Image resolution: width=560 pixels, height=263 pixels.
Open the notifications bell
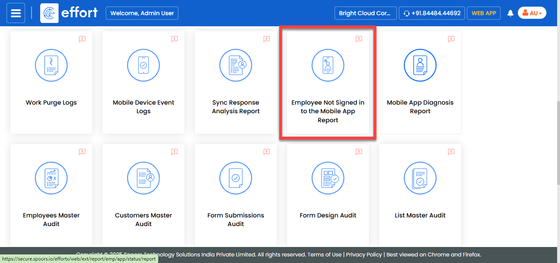pyautogui.click(x=510, y=13)
